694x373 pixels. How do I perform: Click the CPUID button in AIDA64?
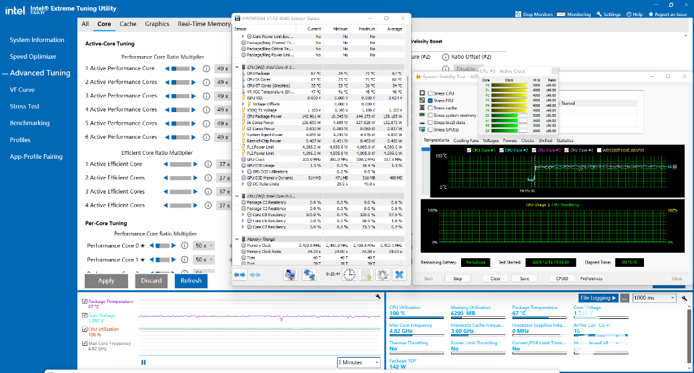562,278
